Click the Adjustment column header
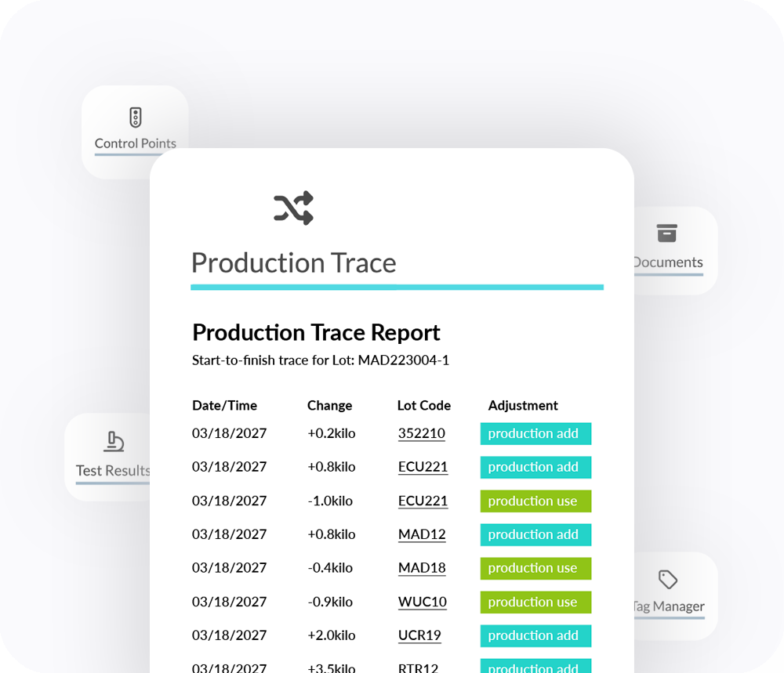This screenshot has height=673, width=784. 523,405
